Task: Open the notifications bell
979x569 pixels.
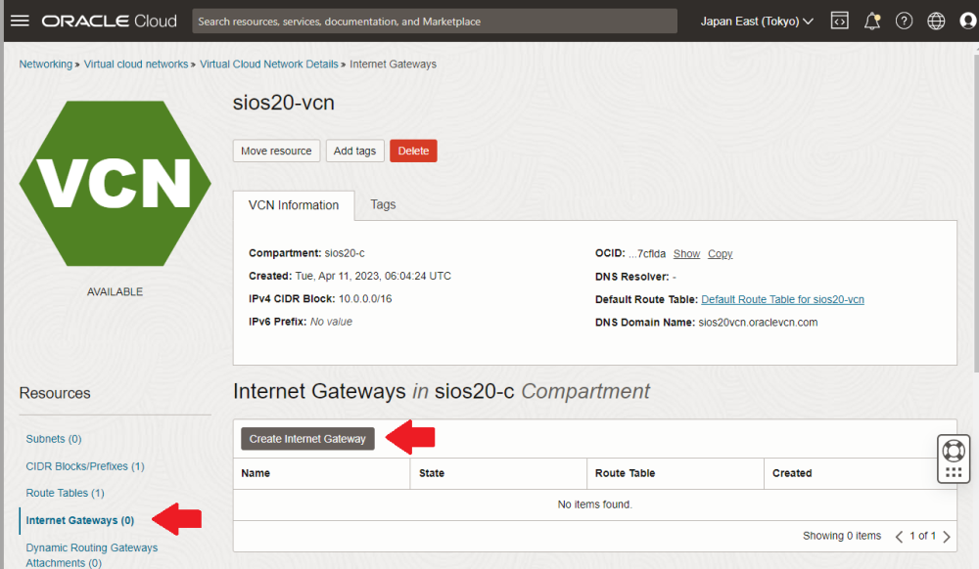Action: [872, 22]
